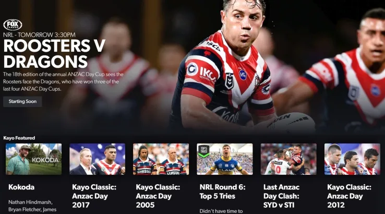This screenshot has height=214, width=385.
Task: Click the Nathan Hindmarsh description under Kokoda
Action: 32,206
